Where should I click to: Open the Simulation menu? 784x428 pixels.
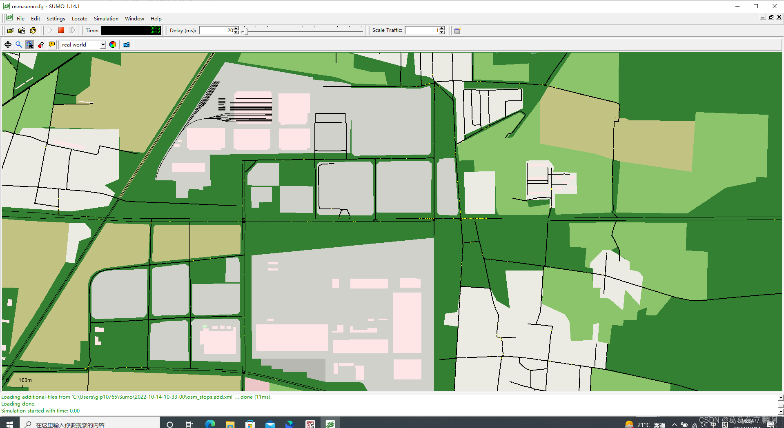pyautogui.click(x=106, y=19)
